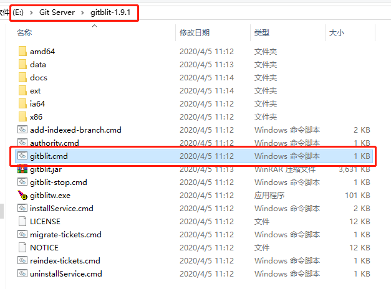Image resolution: width=391 pixels, height=289 pixels.
Task: Select the amd64 folder name
Action: [42, 52]
